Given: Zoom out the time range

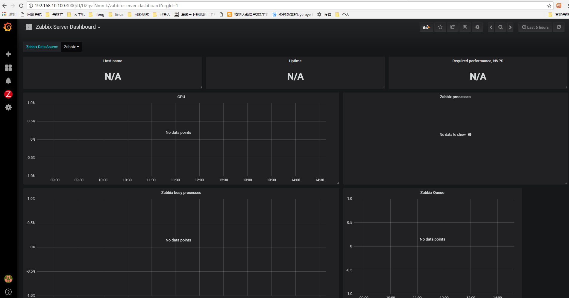Looking at the screenshot, I should pyautogui.click(x=500, y=27).
